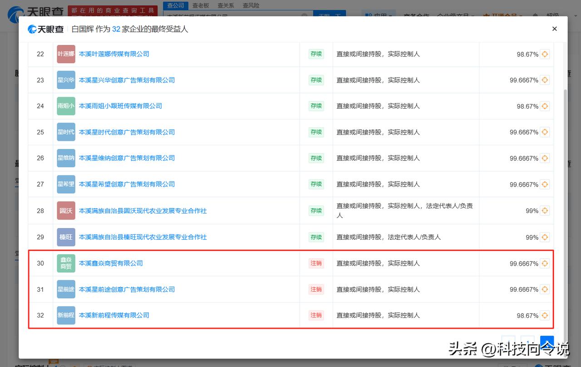Viewport: 581px width, 367px height.
Task: Open equity chart icon for 本溪星兴华创意广告策划有限公司
Action: 545,80
